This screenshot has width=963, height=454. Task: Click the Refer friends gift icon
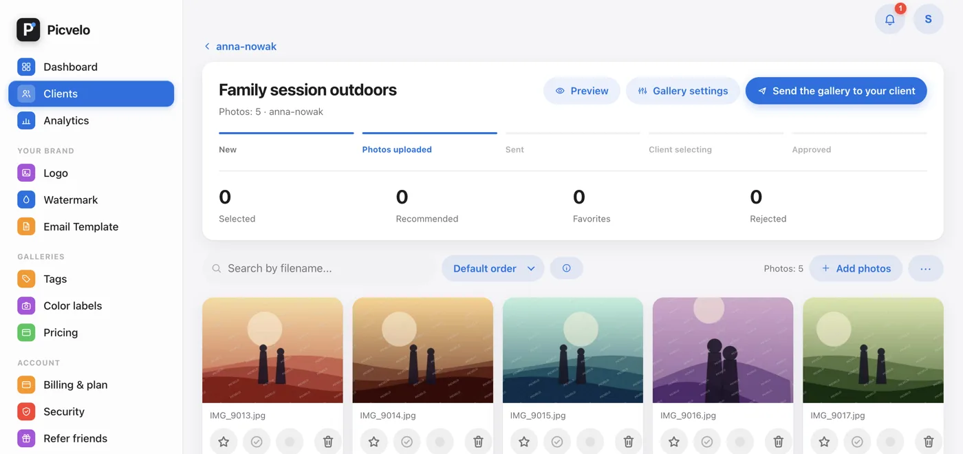click(x=26, y=438)
